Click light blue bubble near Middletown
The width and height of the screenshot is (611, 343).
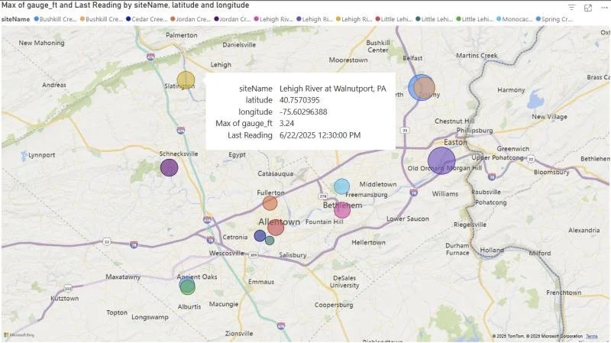coord(341,186)
